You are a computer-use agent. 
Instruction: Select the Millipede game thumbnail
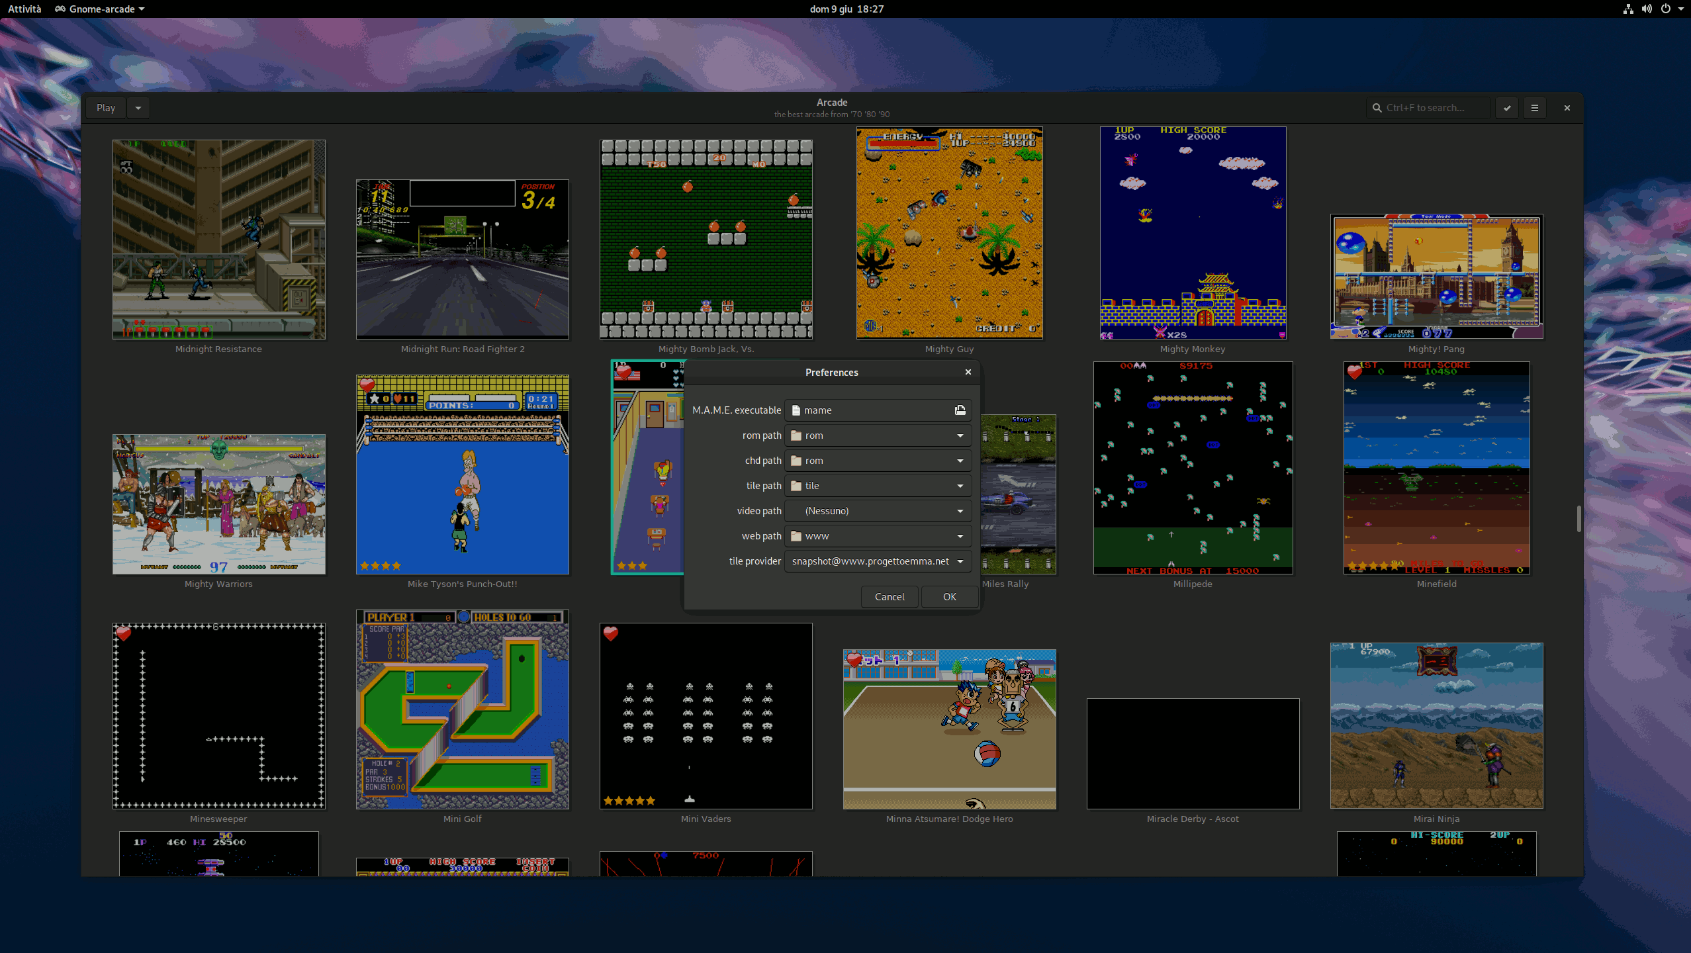[1193, 467]
